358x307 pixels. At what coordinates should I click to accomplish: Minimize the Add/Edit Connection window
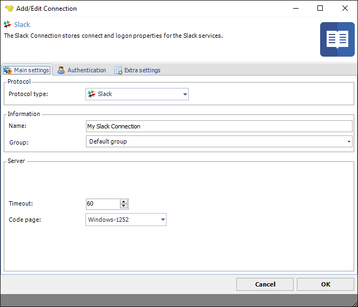[295, 9]
